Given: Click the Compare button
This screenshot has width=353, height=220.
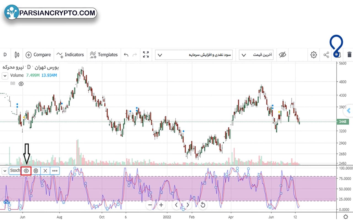Looking at the screenshot, I should 38,55.
